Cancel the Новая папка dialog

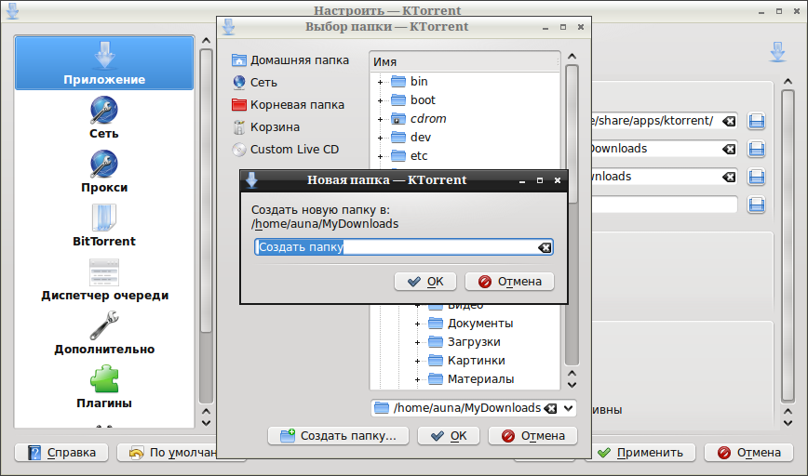click(509, 282)
